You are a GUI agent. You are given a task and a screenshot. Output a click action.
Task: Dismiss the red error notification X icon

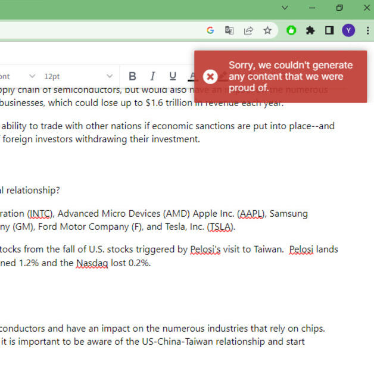210,76
